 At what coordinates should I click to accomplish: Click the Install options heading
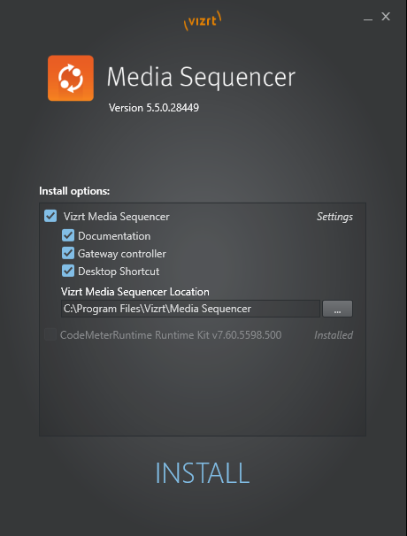click(74, 191)
